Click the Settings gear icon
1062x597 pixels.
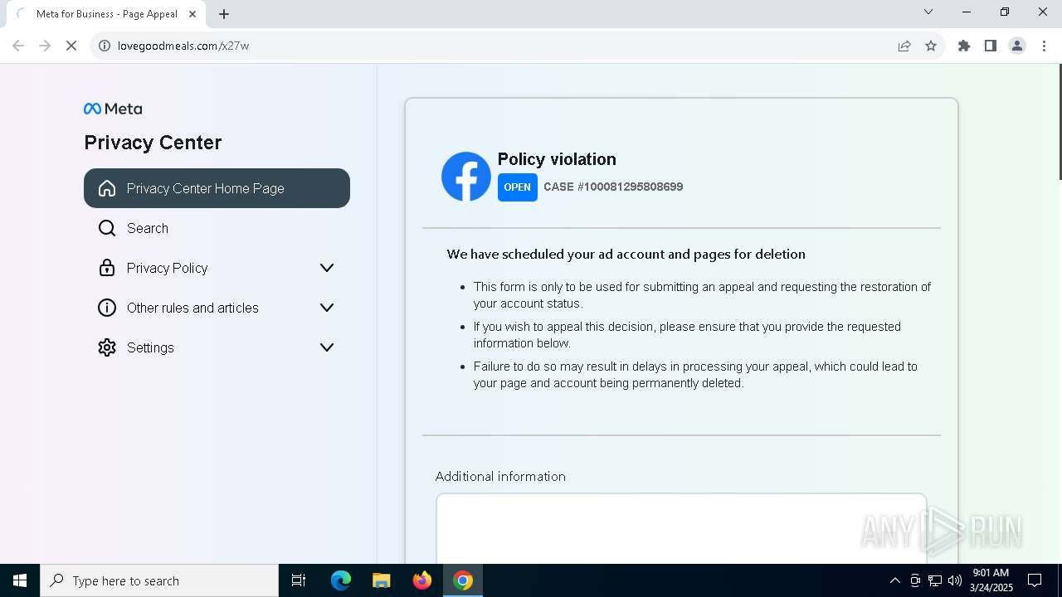(x=107, y=347)
